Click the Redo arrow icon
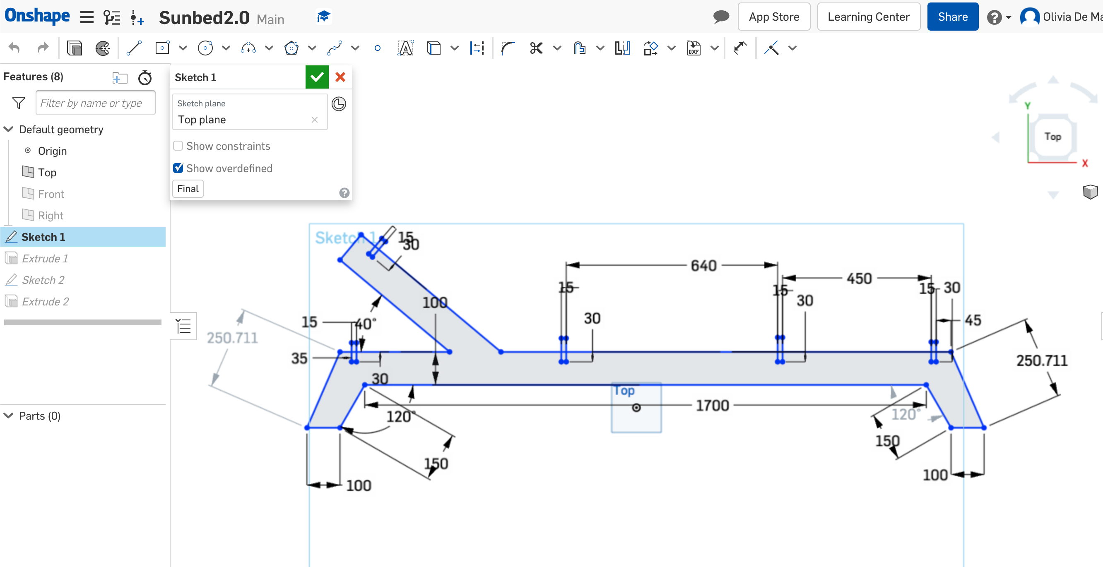The width and height of the screenshot is (1103, 567). (43, 48)
